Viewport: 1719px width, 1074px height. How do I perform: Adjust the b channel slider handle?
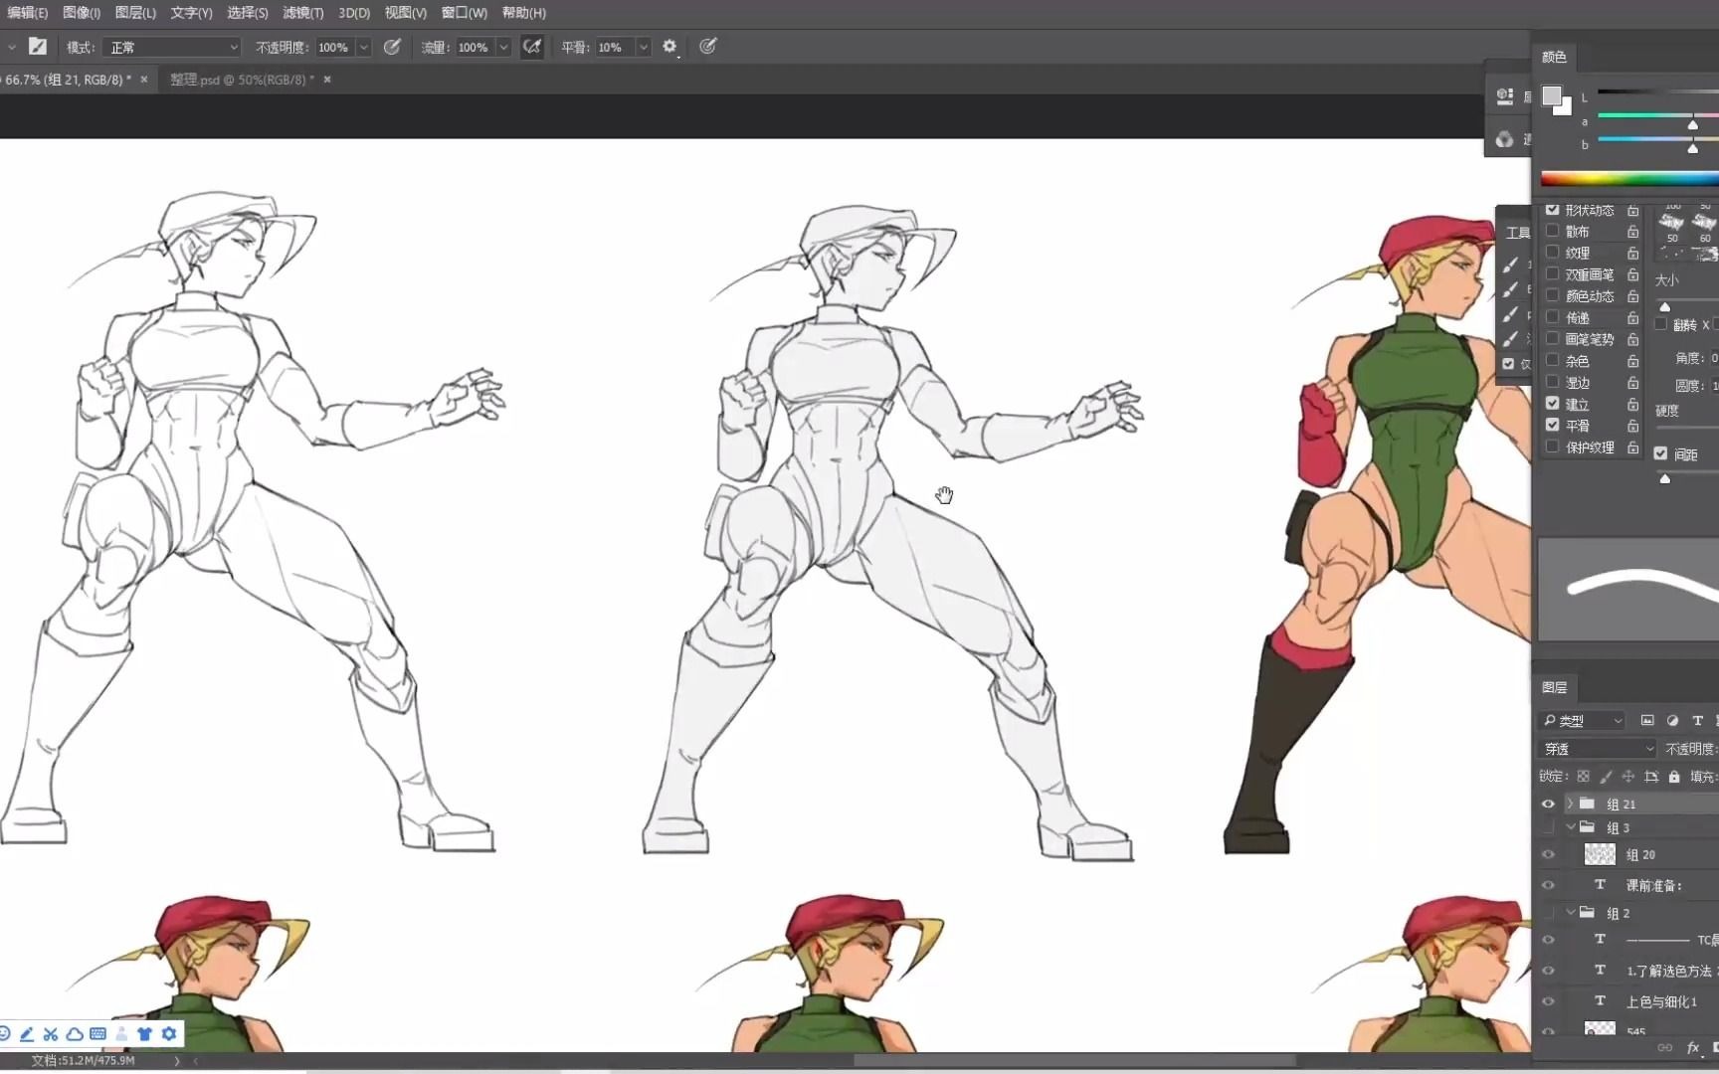[1692, 148]
